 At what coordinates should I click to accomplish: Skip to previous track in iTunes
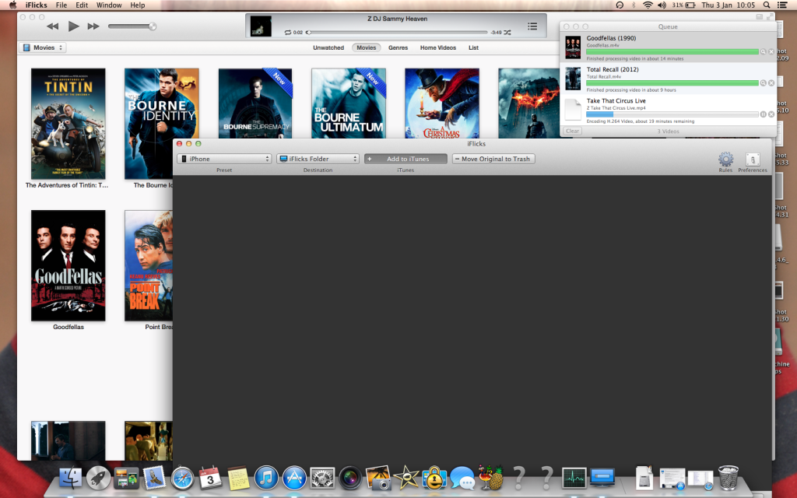(x=52, y=26)
